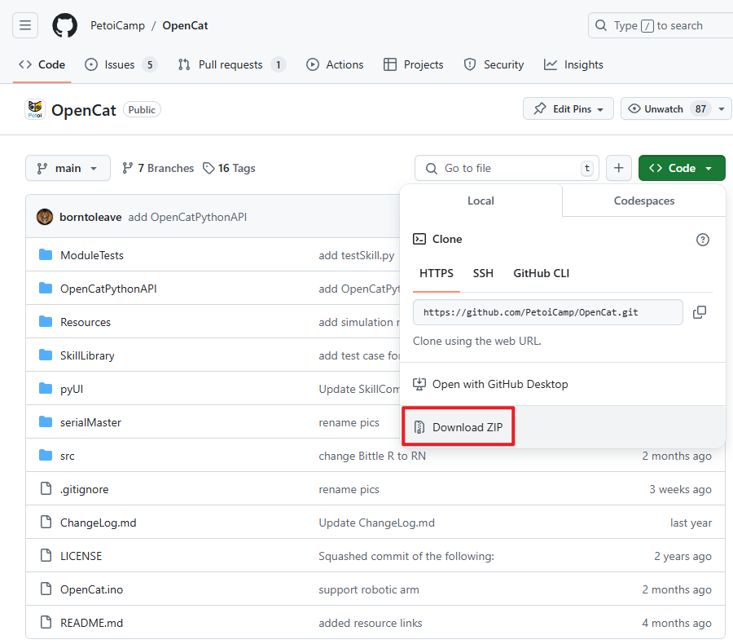Open the hamburger navigation menu
733x644 pixels.
click(x=25, y=25)
